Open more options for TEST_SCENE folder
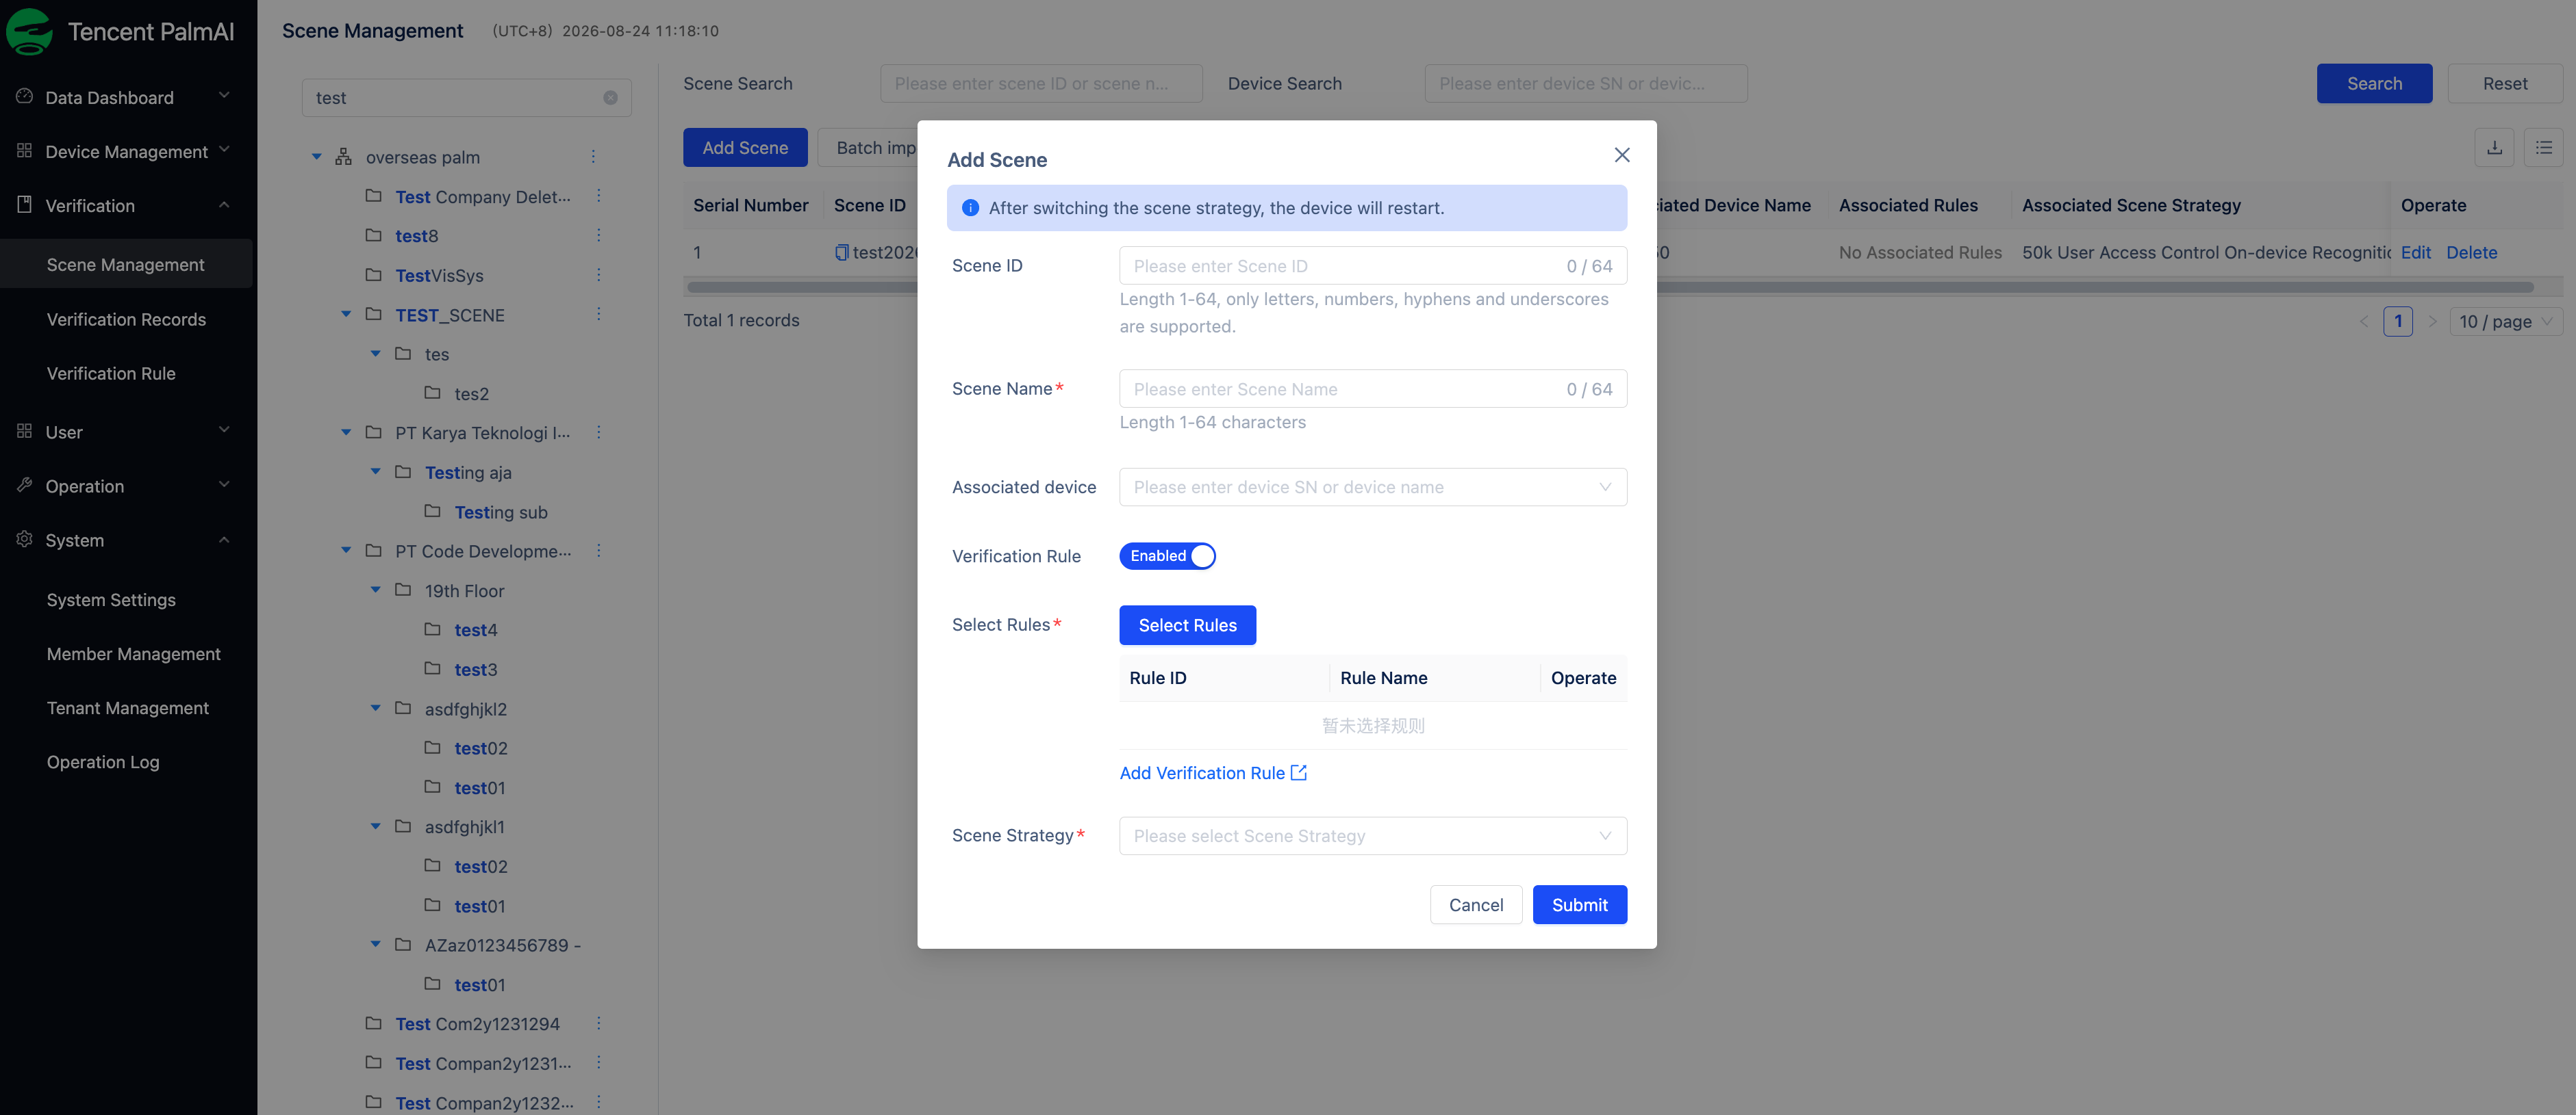The image size is (2576, 1115). (x=599, y=315)
